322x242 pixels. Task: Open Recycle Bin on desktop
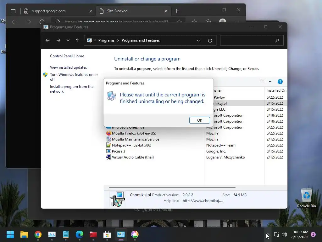pyautogui.click(x=306, y=198)
